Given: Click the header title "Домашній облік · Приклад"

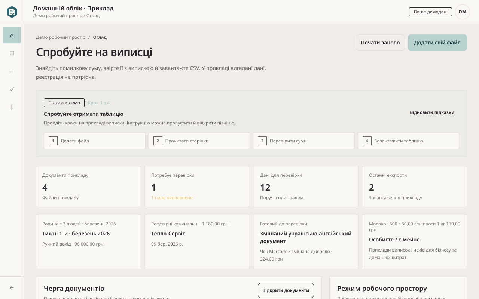Looking at the screenshot, I should (73, 8).
